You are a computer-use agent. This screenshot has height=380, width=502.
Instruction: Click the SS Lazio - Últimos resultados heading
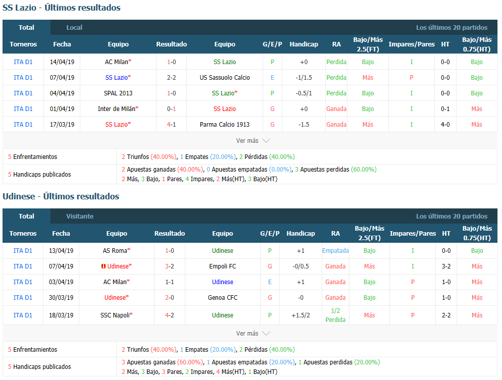(x=62, y=8)
